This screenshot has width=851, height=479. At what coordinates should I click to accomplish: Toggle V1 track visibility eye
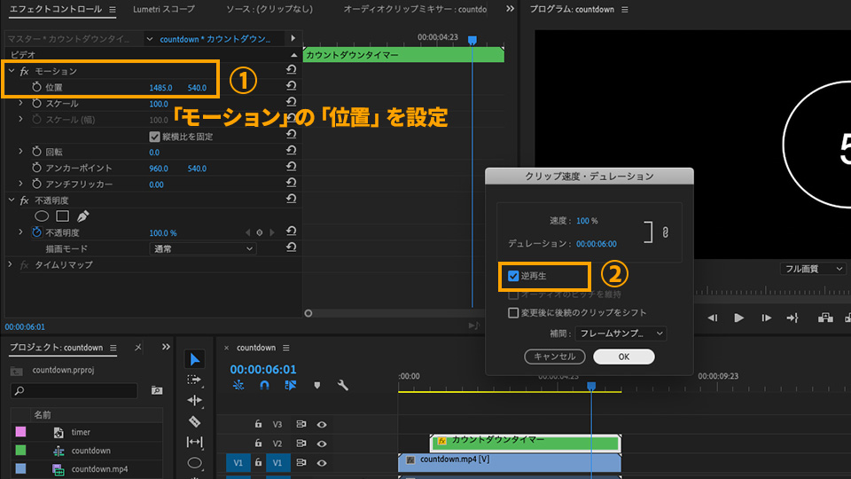322,463
